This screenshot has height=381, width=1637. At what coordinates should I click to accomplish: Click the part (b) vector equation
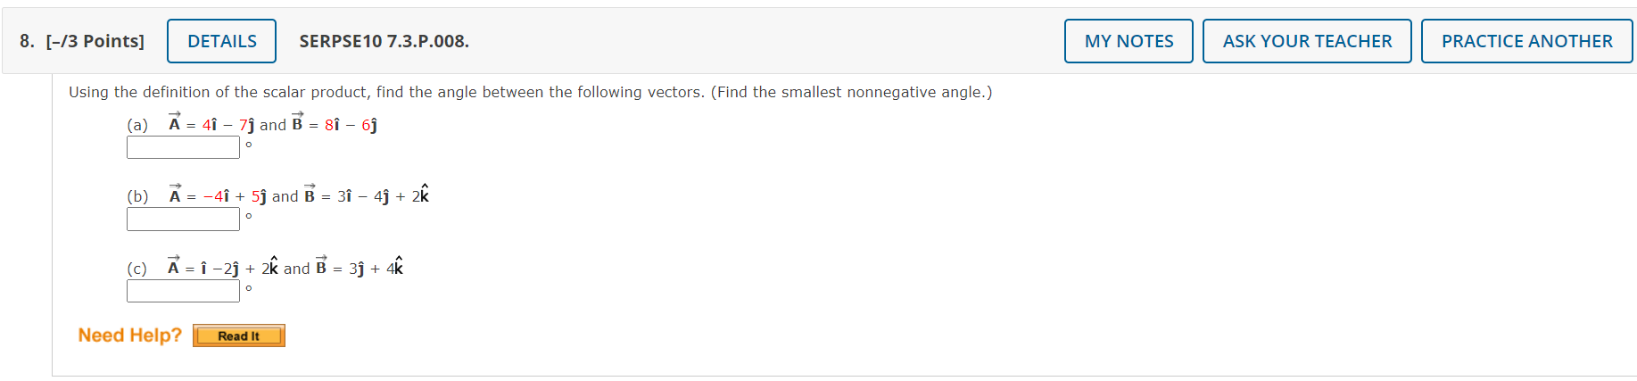coord(299,195)
